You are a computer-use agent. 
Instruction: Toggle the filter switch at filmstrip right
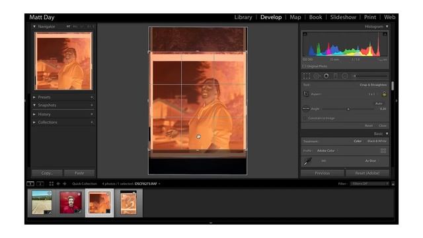pyautogui.click(x=393, y=184)
